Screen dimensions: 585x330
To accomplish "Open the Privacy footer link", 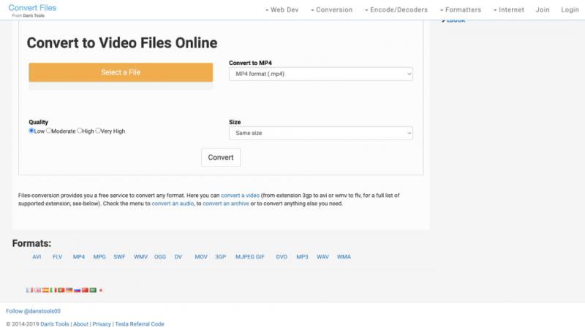I will (x=102, y=324).
